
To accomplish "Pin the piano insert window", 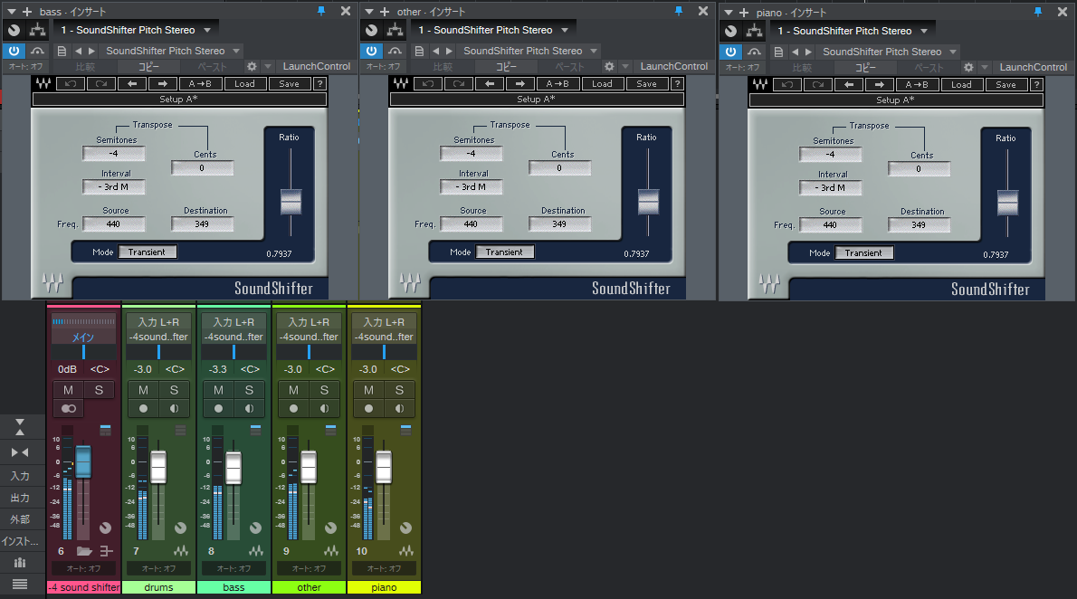I will coord(1038,12).
